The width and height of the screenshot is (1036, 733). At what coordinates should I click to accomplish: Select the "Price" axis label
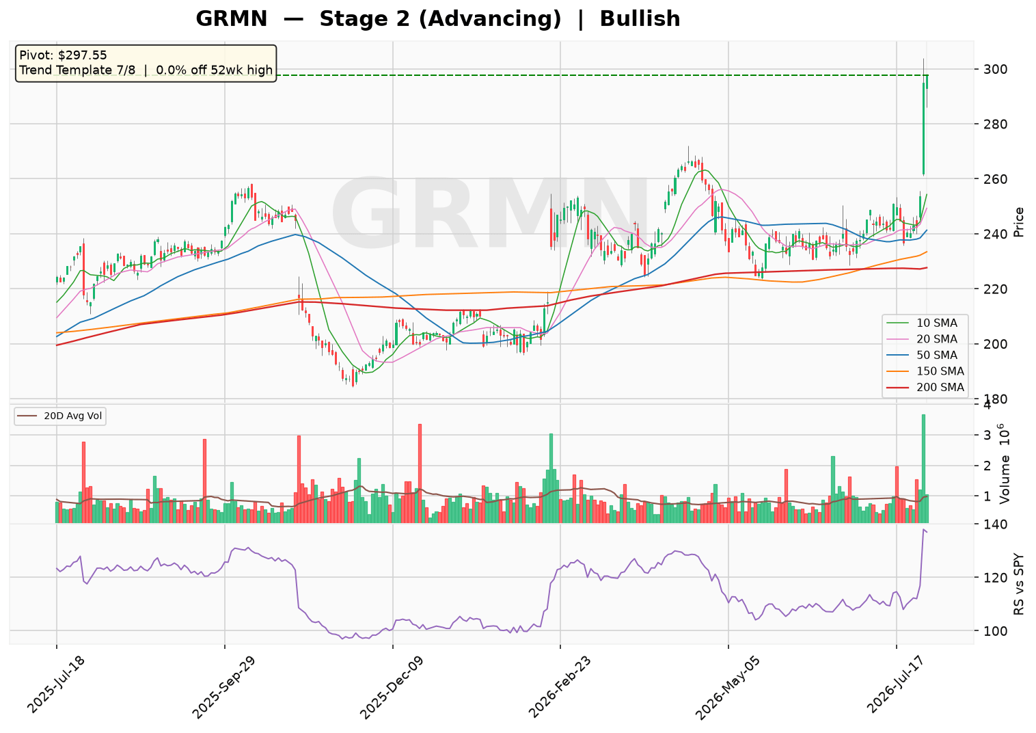(x=1019, y=222)
